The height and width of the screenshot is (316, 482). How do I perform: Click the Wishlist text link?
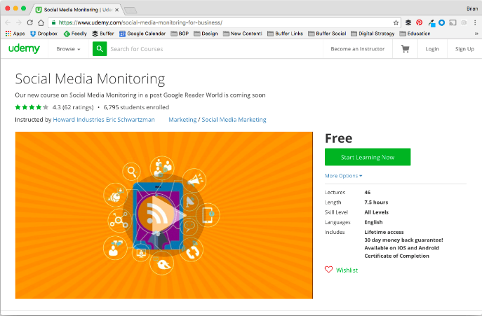point(347,270)
